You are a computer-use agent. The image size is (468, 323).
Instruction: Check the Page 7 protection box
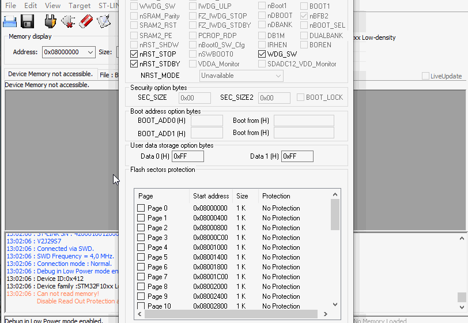click(x=141, y=277)
